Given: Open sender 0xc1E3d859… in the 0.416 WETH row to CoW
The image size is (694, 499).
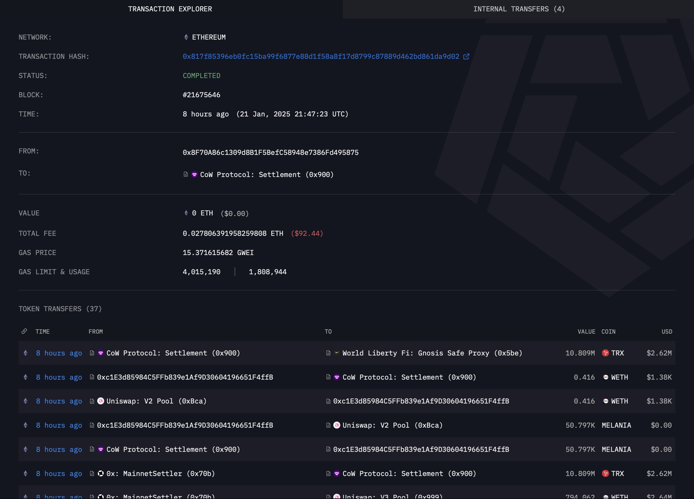Looking at the screenshot, I should [x=185, y=377].
